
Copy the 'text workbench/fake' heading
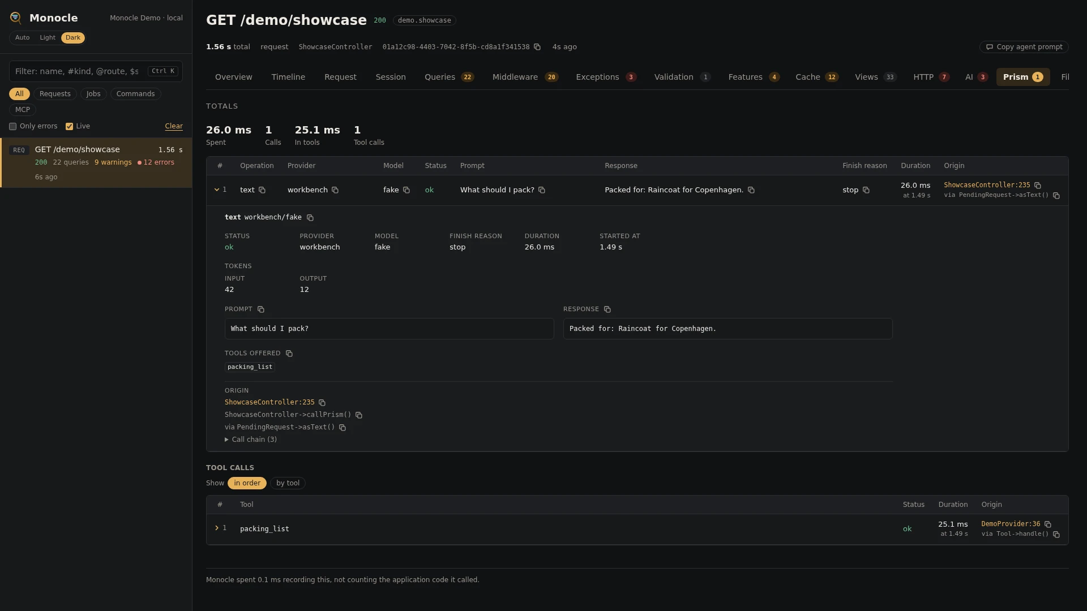(x=310, y=218)
